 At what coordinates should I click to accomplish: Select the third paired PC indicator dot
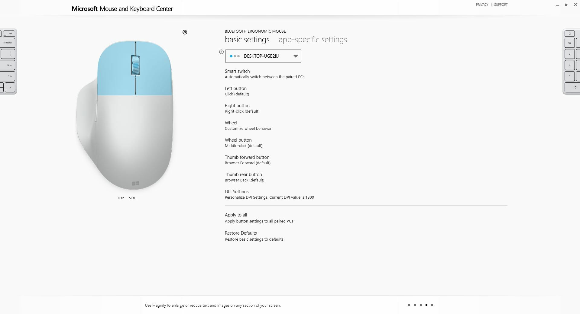(x=239, y=56)
